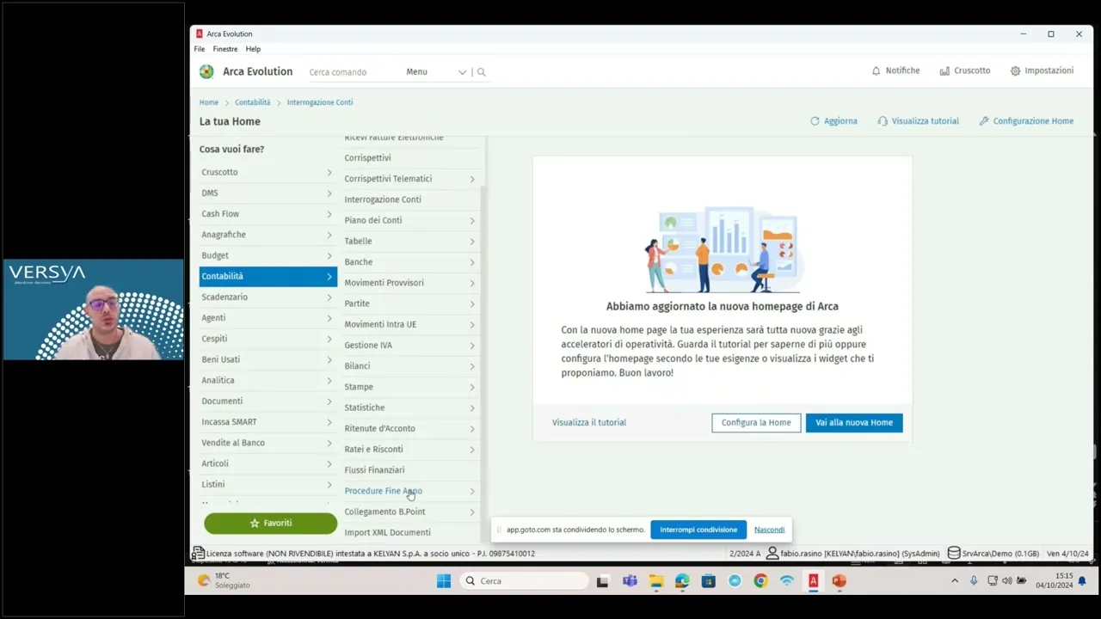
Task: Open the Menu dropdown in header
Action: pos(436,72)
